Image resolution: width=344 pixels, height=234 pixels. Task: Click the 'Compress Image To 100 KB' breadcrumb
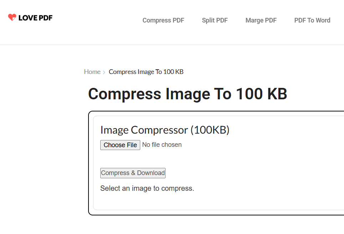pos(146,72)
